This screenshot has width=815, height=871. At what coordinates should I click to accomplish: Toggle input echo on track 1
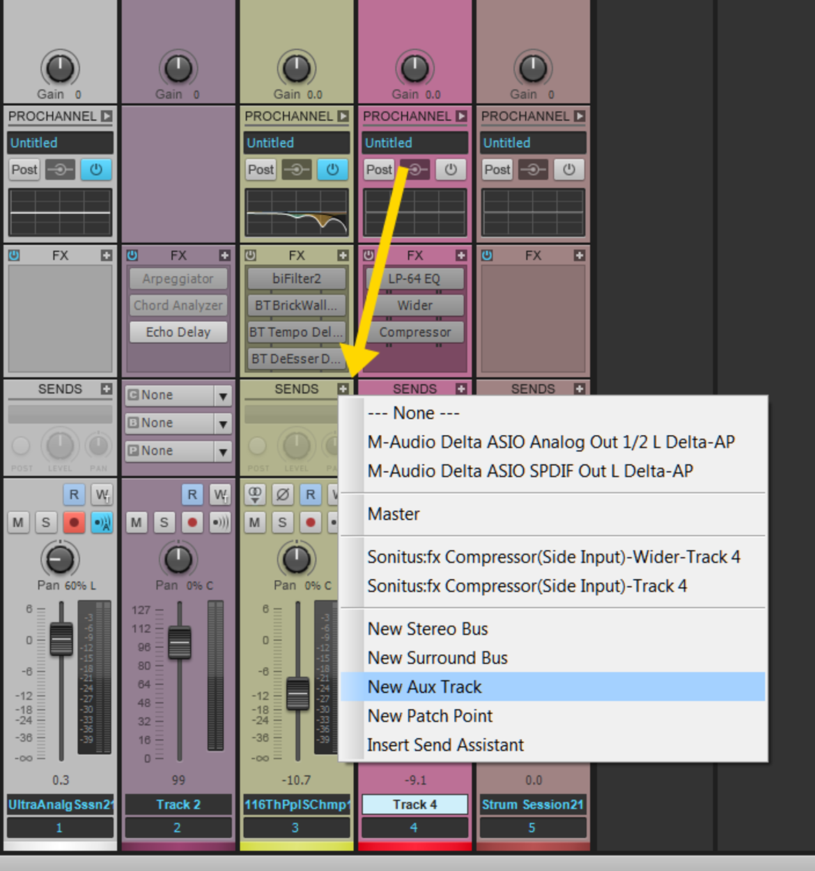point(102,522)
